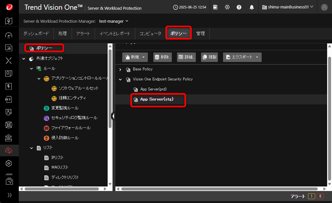Click the 複製 duplicate button
This screenshot has height=203, width=332.
(209, 57)
